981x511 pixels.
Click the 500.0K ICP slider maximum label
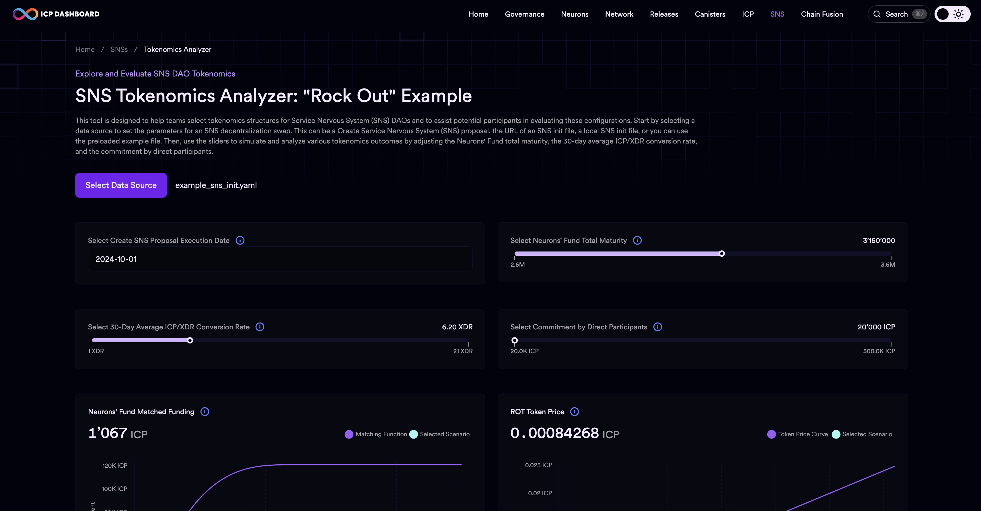(879, 351)
